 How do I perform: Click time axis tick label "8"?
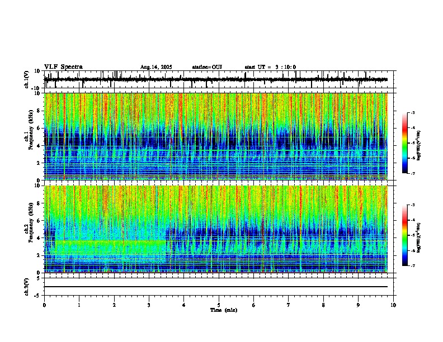click(x=323, y=305)
